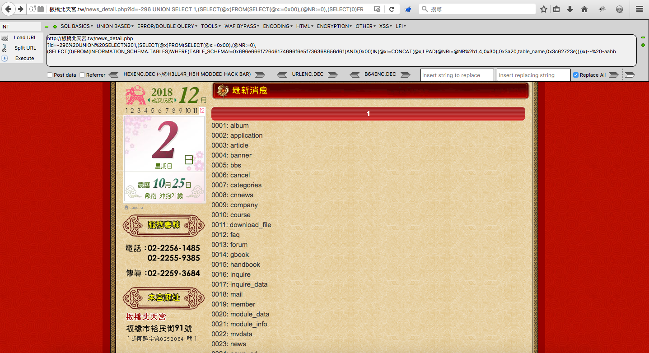Open the WAF BYPASS dropdown
Image resolution: width=649 pixels, height=353 pixels.
[x=242, y=26]
